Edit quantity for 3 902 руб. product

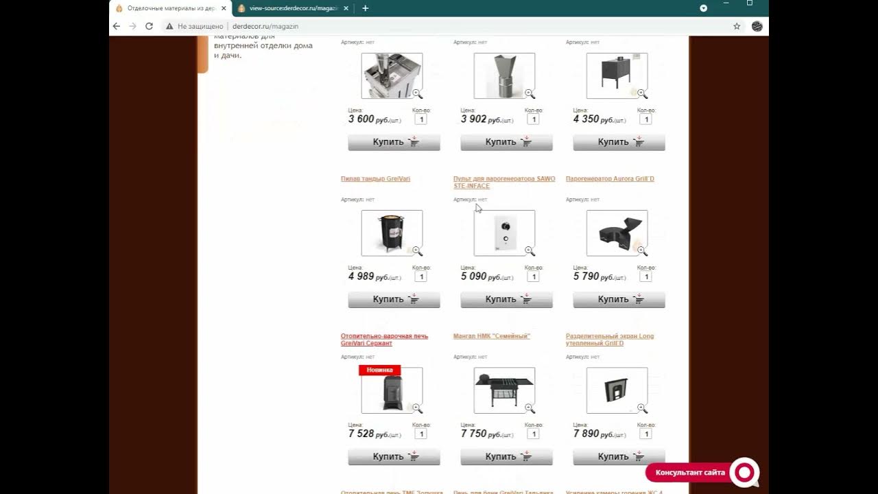533,119
